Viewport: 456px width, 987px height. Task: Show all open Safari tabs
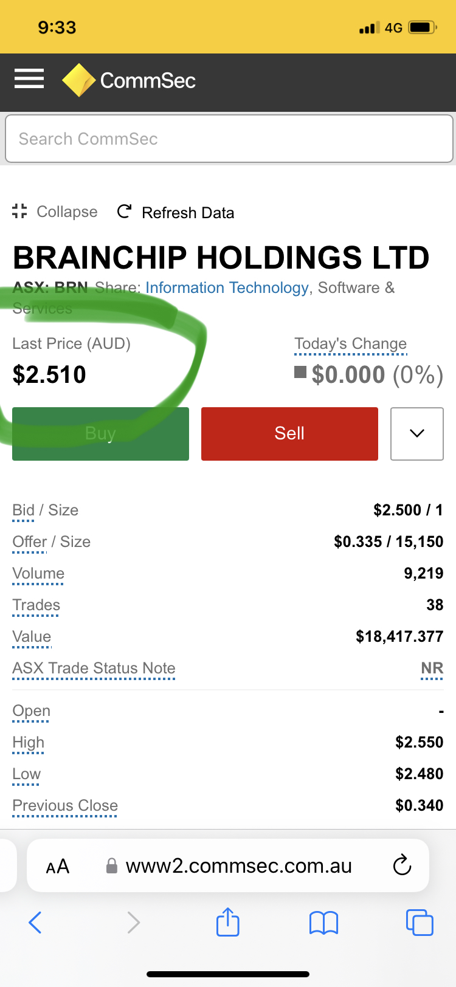(x=419, y=923)
